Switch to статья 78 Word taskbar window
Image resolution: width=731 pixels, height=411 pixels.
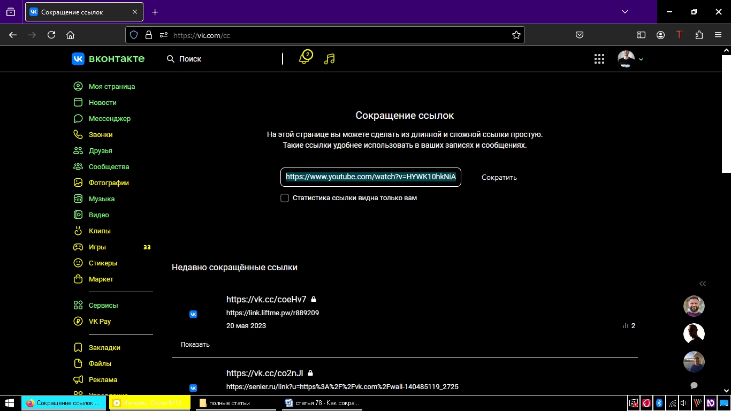(323, 403)
